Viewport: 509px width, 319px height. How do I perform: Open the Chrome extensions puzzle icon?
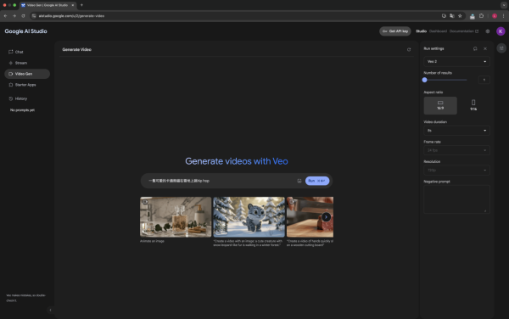(481, 16)
